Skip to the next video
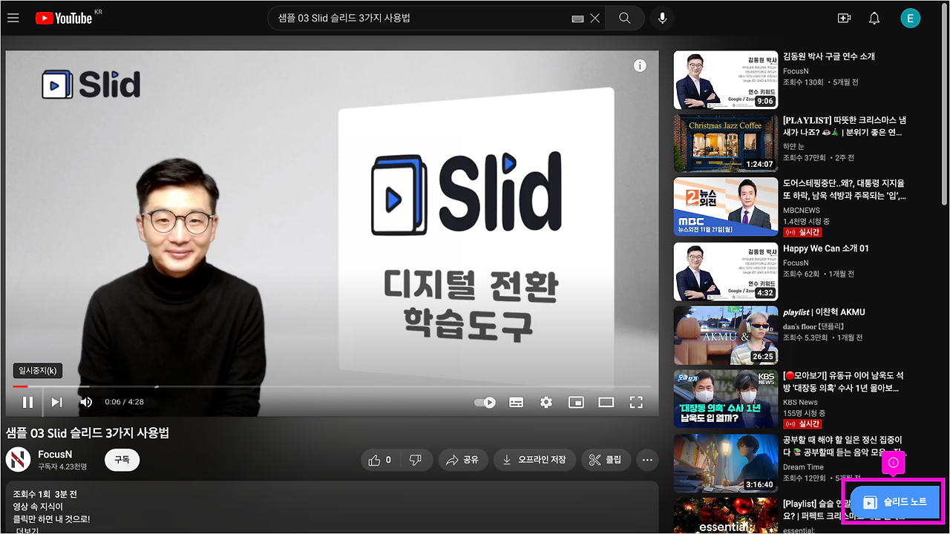Image resolution: width=950 pixels, height=534 pixels. (x=56, y=401)
